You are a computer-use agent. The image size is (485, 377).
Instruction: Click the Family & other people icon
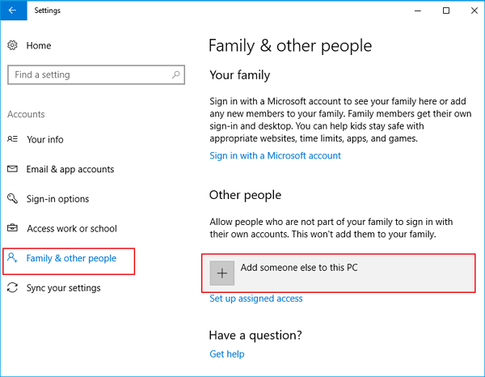point(12,259)
